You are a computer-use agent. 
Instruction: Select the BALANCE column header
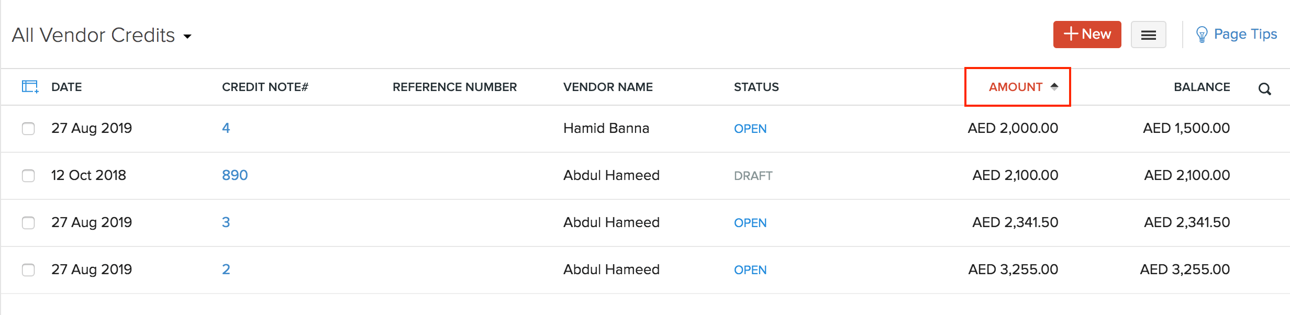pyautogui.click(x=1203, y=87)
